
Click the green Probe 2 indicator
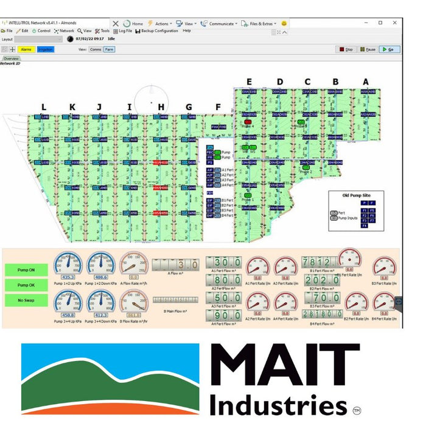(x=306, y=167)
